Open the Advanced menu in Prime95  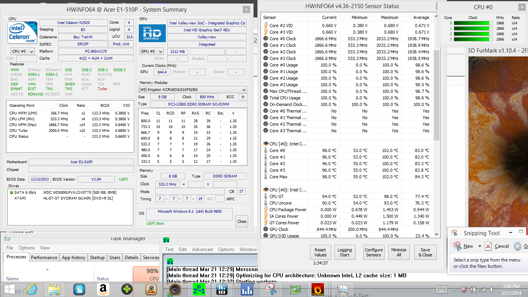202,249
